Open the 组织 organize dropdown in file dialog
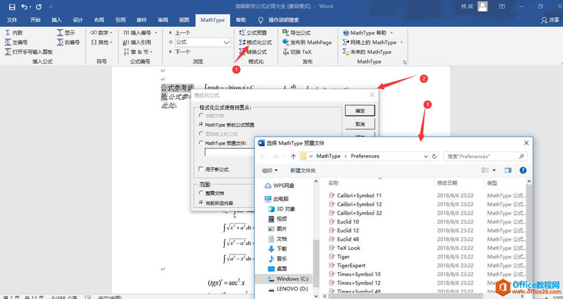 (x=270, y=170)
